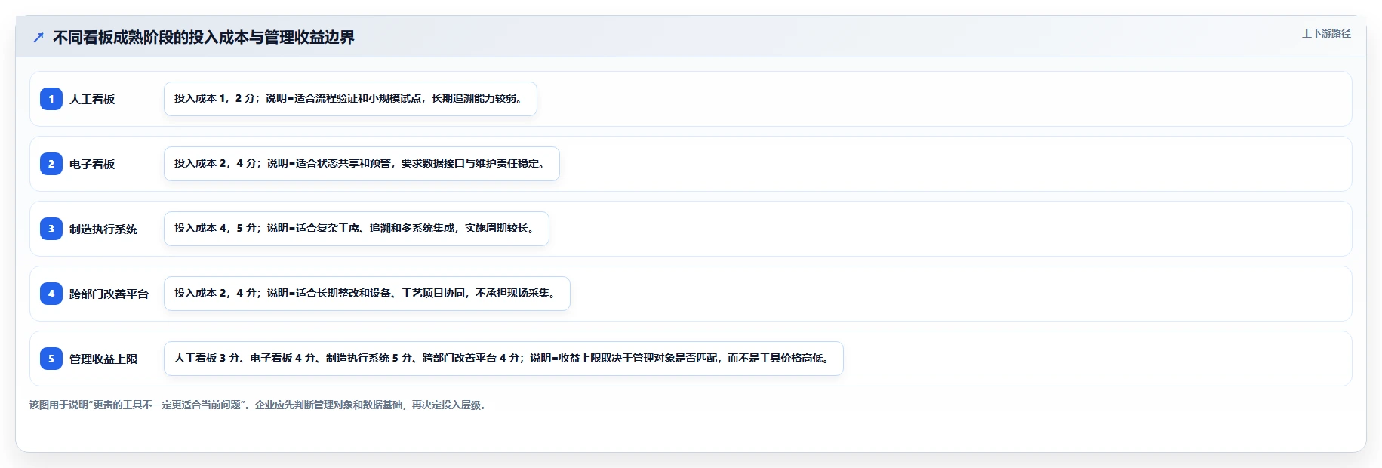1382x468 pixels.
Task: Click the description mentioning 状态共享和预警
Action: point(362,164)
